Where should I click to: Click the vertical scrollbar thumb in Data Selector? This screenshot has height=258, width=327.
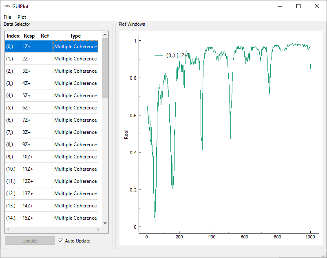(105, 68)
